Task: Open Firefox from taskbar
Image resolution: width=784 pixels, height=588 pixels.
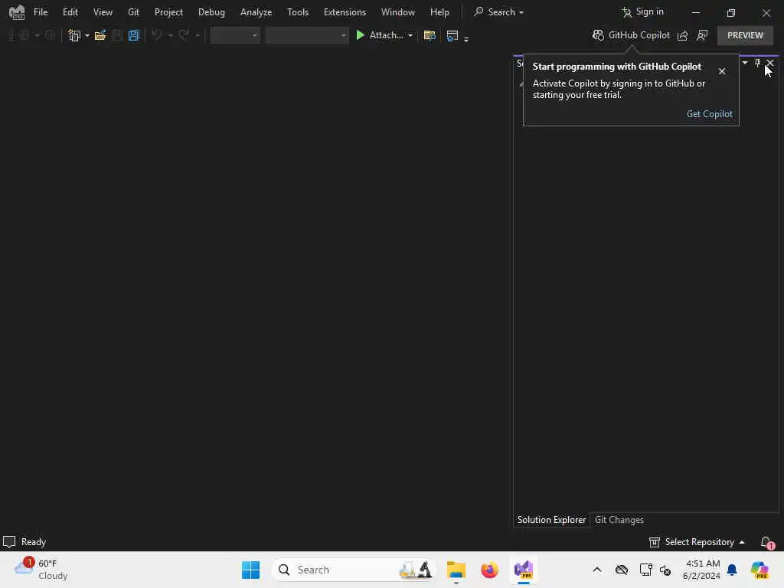Action: [x=489, y=570]
